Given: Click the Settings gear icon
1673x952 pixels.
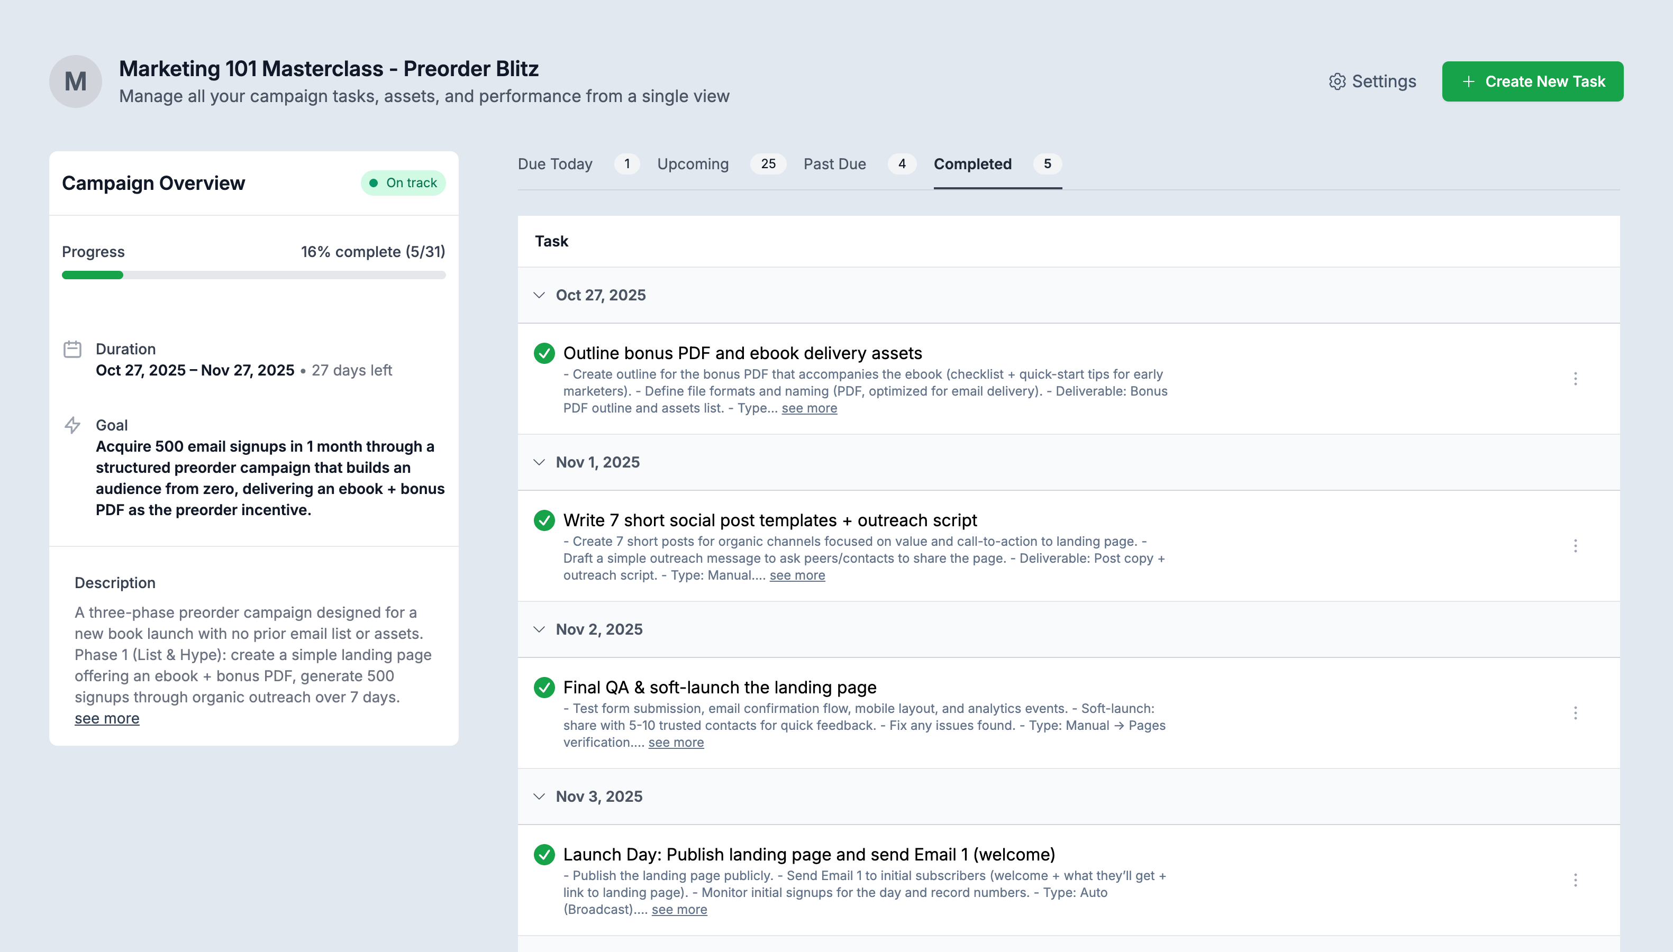Looking at the screenshot, I should 1337,81.
